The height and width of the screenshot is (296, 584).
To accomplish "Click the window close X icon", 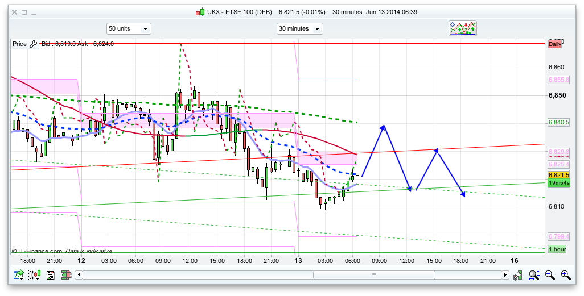I will tap(14, 12).
